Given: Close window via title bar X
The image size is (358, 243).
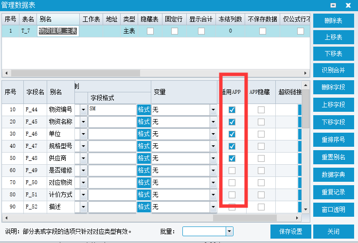Looking at the screenshot, I should click(x=348, y=5).
